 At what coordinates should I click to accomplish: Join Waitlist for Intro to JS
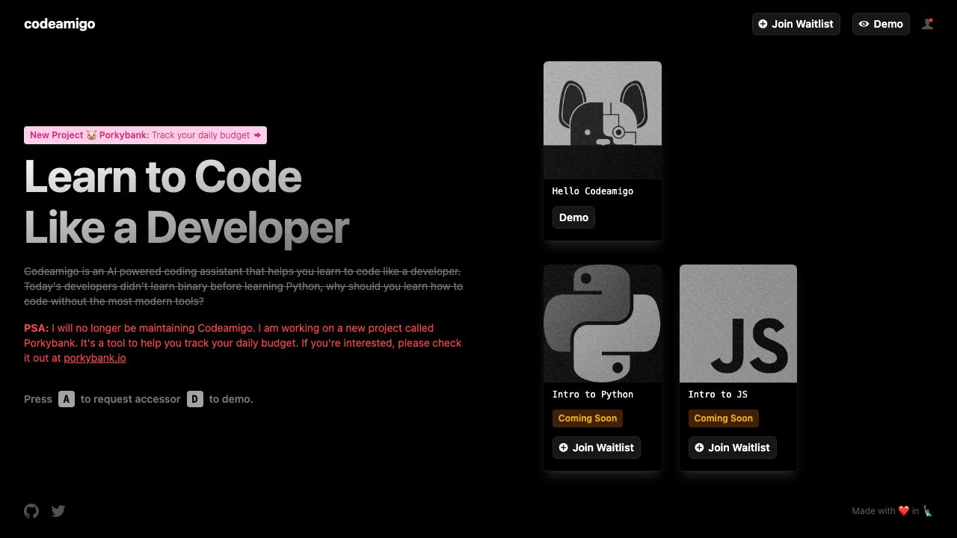click(x=732, y=448)
